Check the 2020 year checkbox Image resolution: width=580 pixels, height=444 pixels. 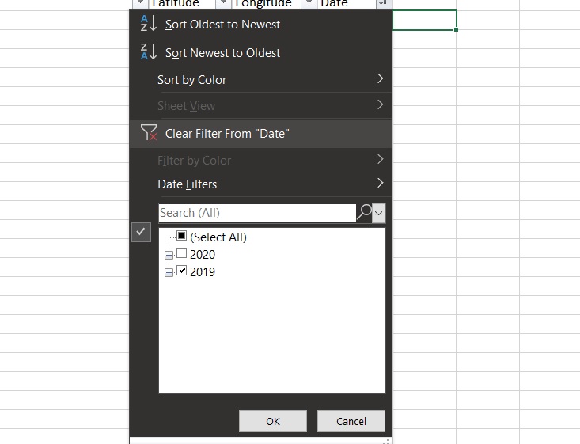pos(182,254)
